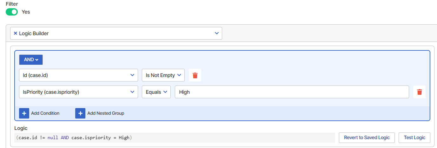
Task: Turn off the Filter toggle switch
Action: 12,12
